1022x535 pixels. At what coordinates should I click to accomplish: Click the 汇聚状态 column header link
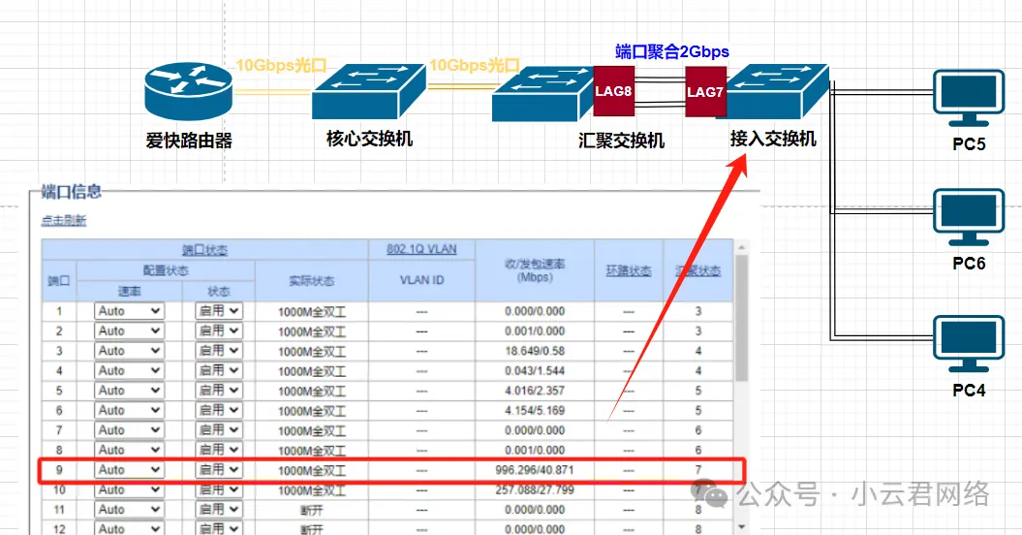click(x=697, y=270)
